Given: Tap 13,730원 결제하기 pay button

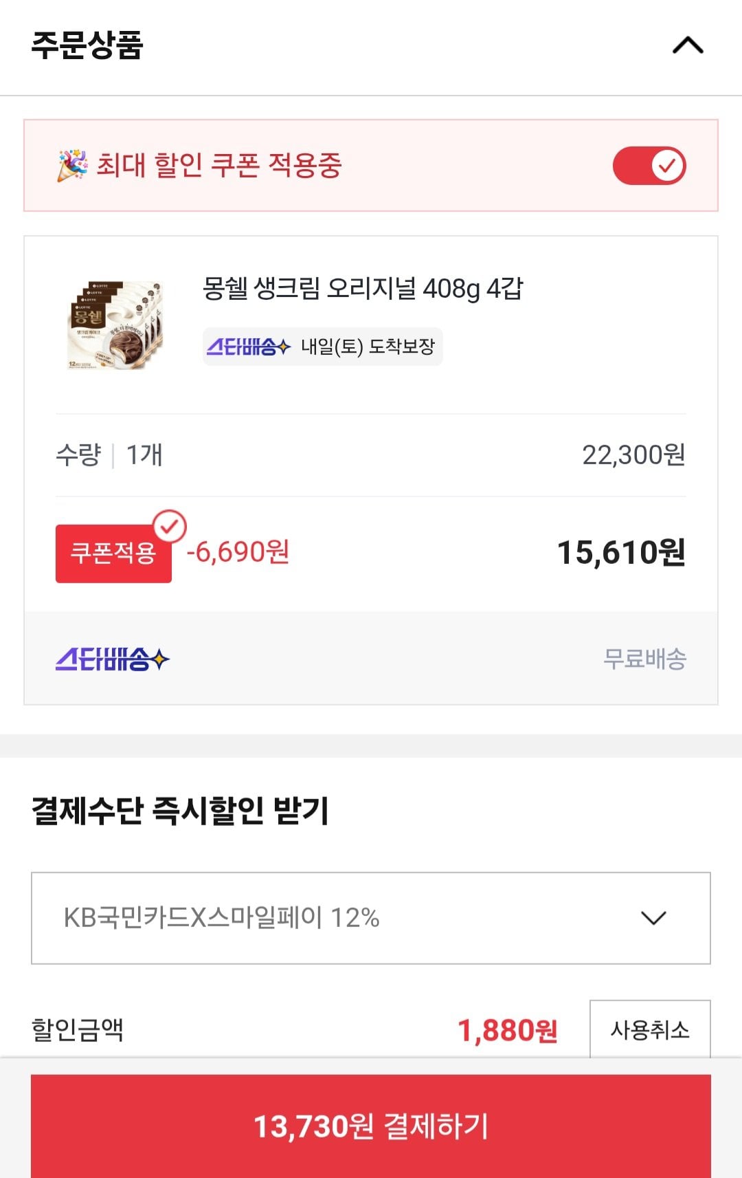Looking at the screenshot, I should tap(371, 1126).
